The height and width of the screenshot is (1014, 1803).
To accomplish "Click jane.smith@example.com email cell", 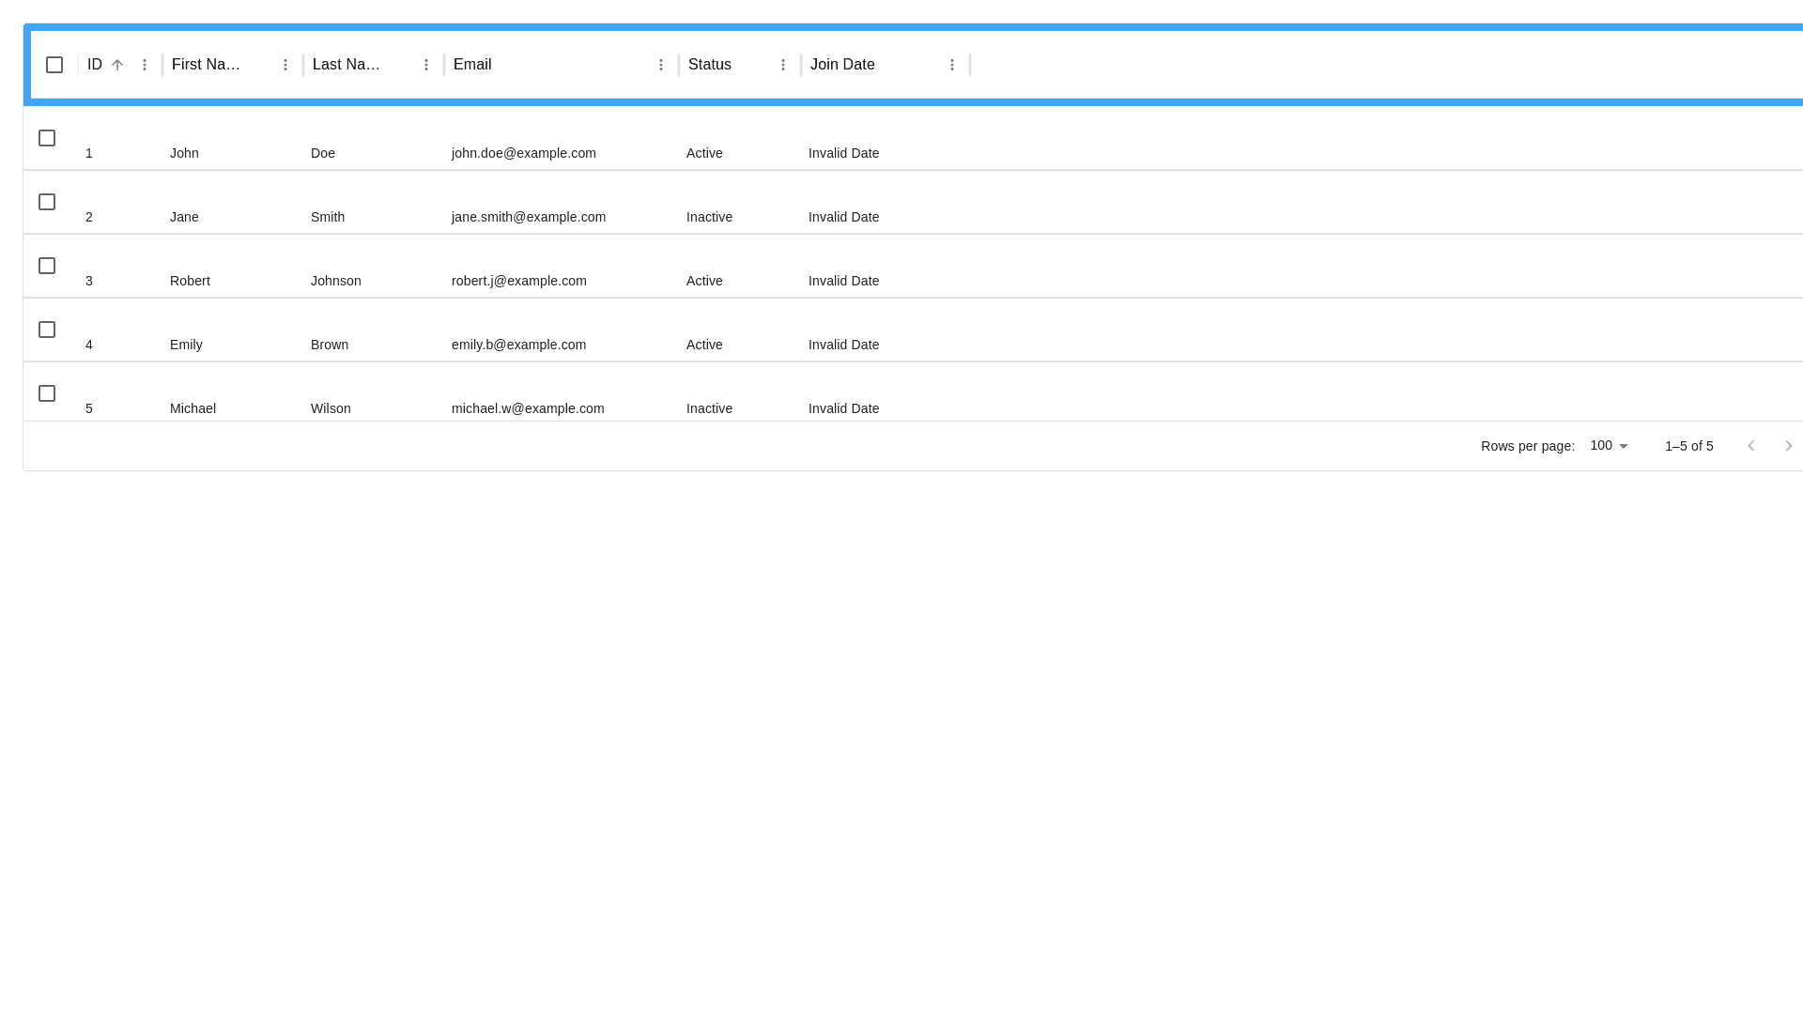I will (x=529, y=217).
